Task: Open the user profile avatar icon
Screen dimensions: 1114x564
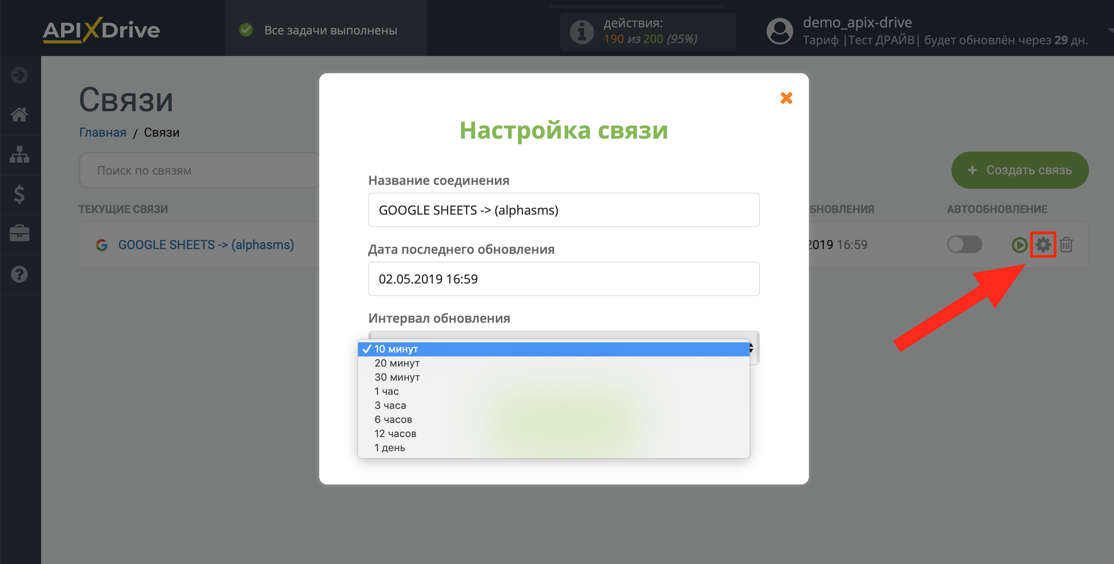Action: coord(779,31)
